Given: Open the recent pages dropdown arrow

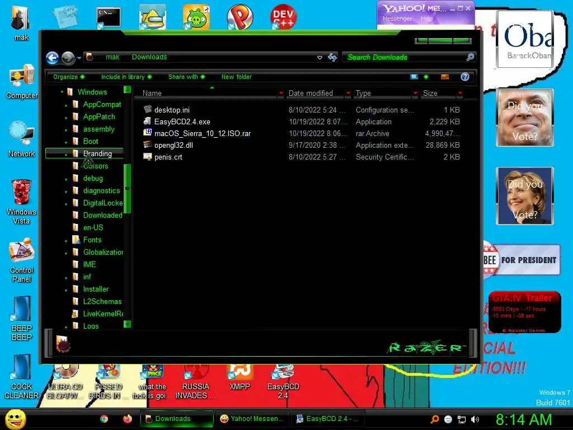Looking at the screenshot, I should [79, 58].
